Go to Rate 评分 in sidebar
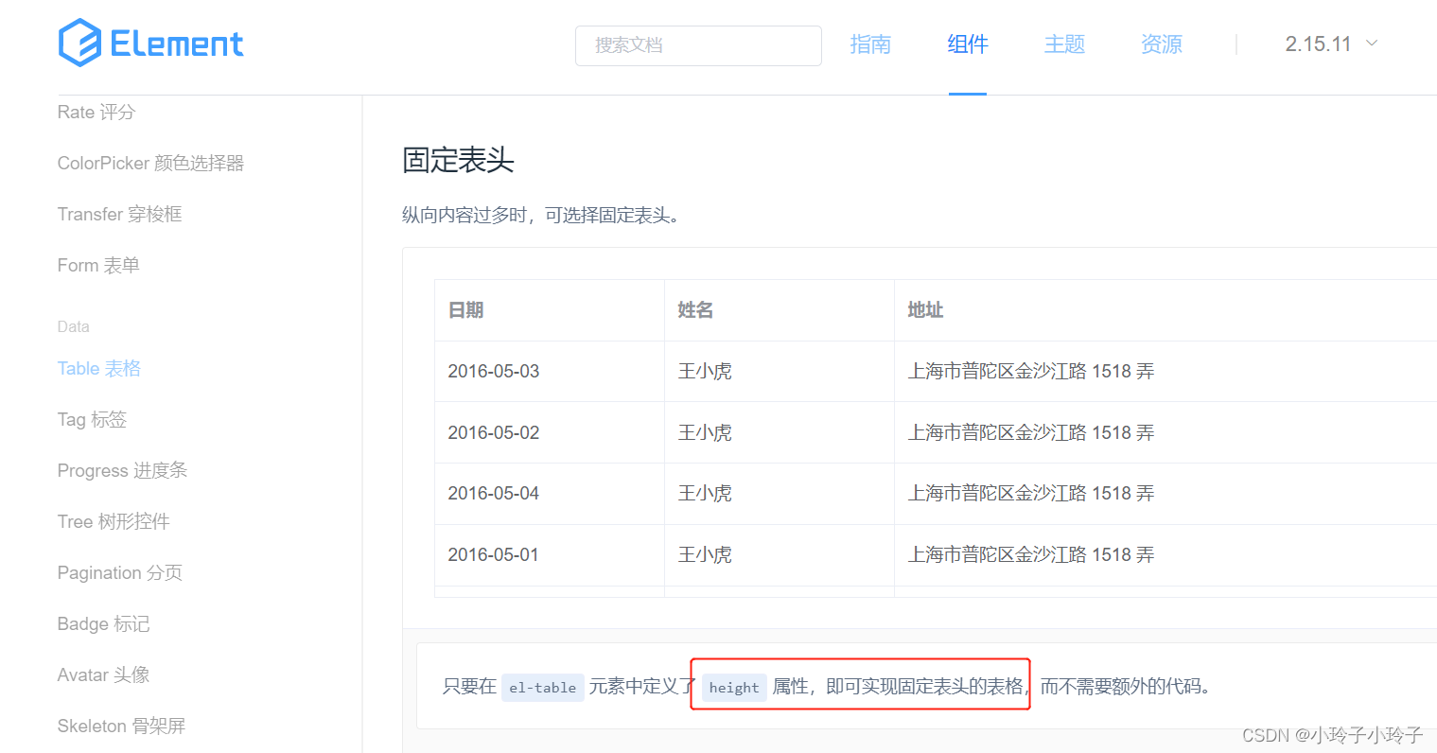 click(x=96, y=112)
